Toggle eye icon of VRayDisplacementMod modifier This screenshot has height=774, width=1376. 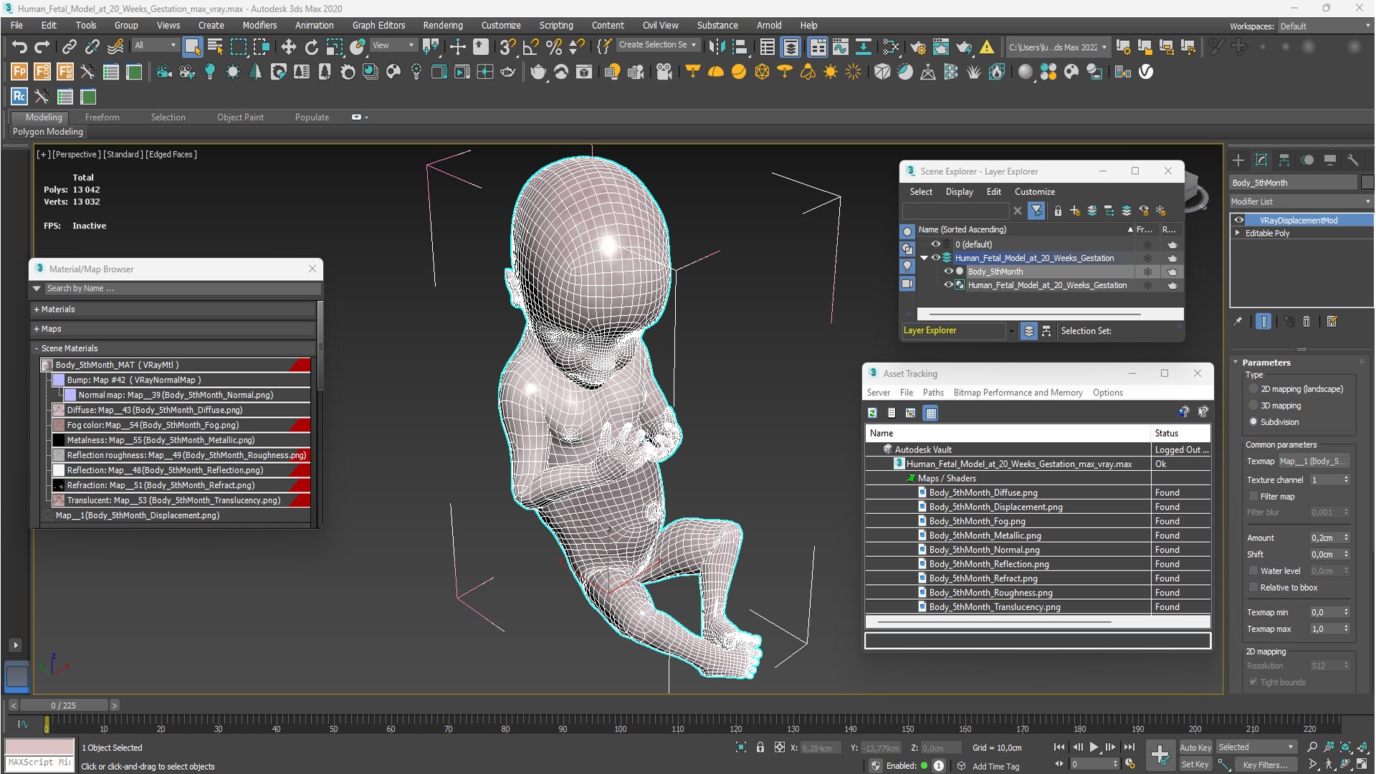click(1239, 220)
